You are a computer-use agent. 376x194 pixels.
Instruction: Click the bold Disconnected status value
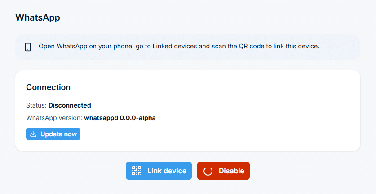[70, 105]
